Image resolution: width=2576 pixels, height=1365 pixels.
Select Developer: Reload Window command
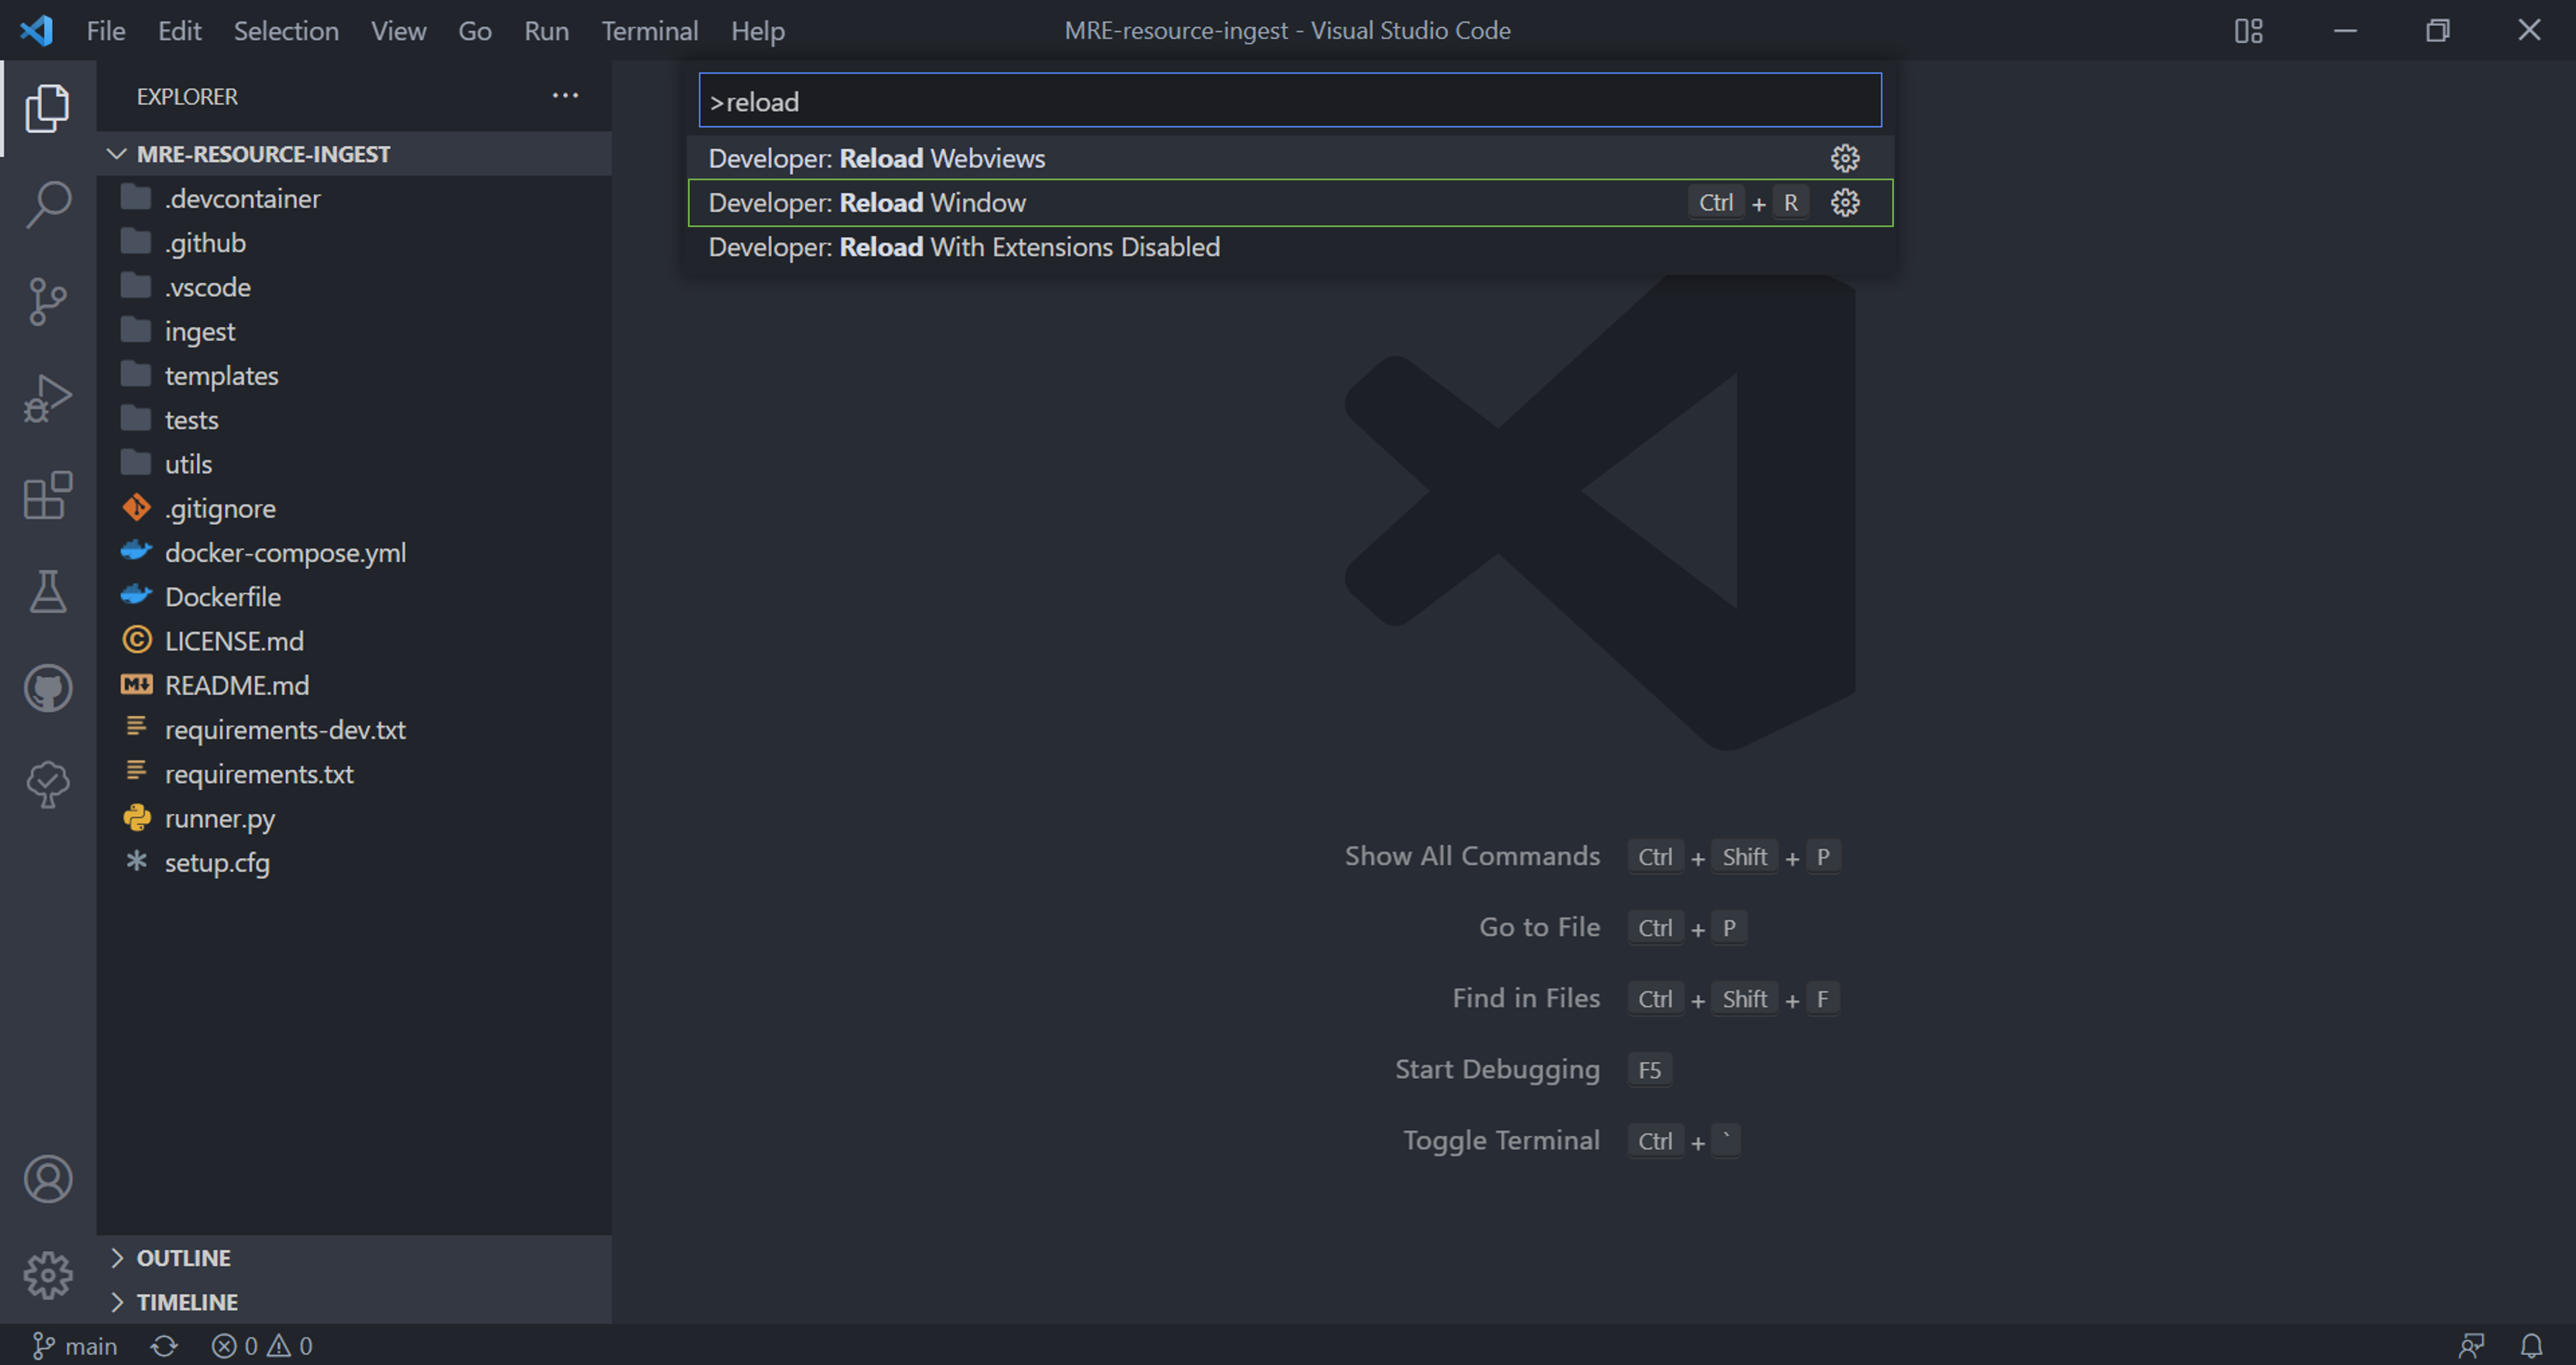click(x=1290, y=203)
